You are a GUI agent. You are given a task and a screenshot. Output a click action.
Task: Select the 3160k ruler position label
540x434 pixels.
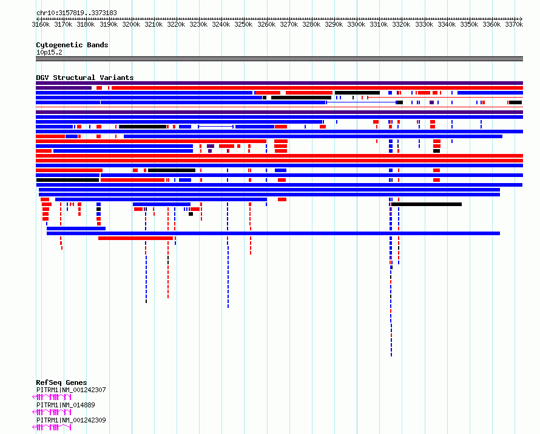pyautogui.click(x=41, y=24)
